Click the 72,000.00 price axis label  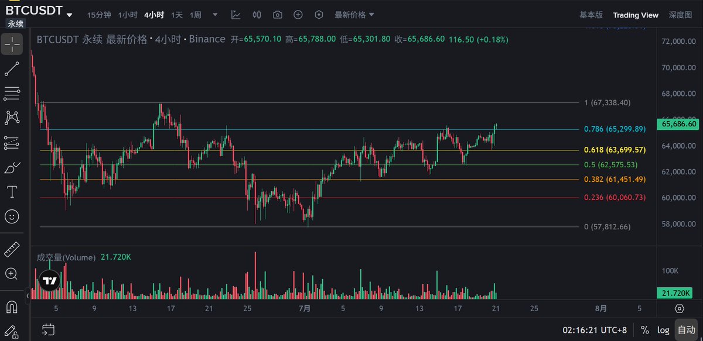coord(678,42)
